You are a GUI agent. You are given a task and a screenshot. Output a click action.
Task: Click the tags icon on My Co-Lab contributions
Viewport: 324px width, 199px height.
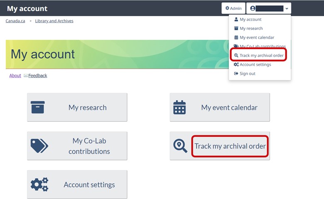point(39,146)
